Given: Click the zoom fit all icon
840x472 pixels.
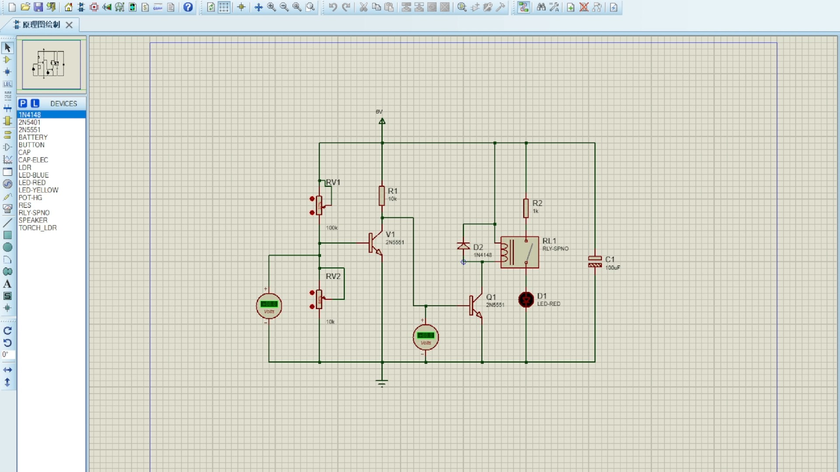Looking at the screenshot, I should (297, 7).
